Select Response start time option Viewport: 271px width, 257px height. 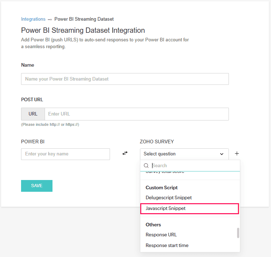[x=167, y=245]
